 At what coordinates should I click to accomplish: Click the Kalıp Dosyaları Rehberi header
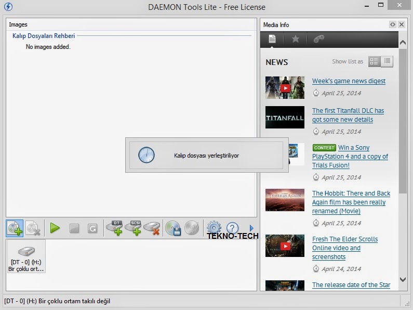tap(44, 36)
